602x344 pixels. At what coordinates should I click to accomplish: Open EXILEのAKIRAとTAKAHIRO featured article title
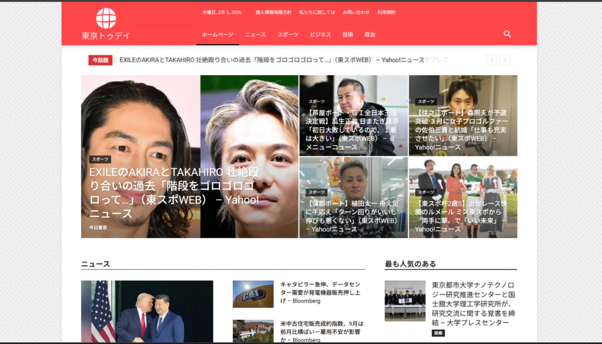coord(174,193)
